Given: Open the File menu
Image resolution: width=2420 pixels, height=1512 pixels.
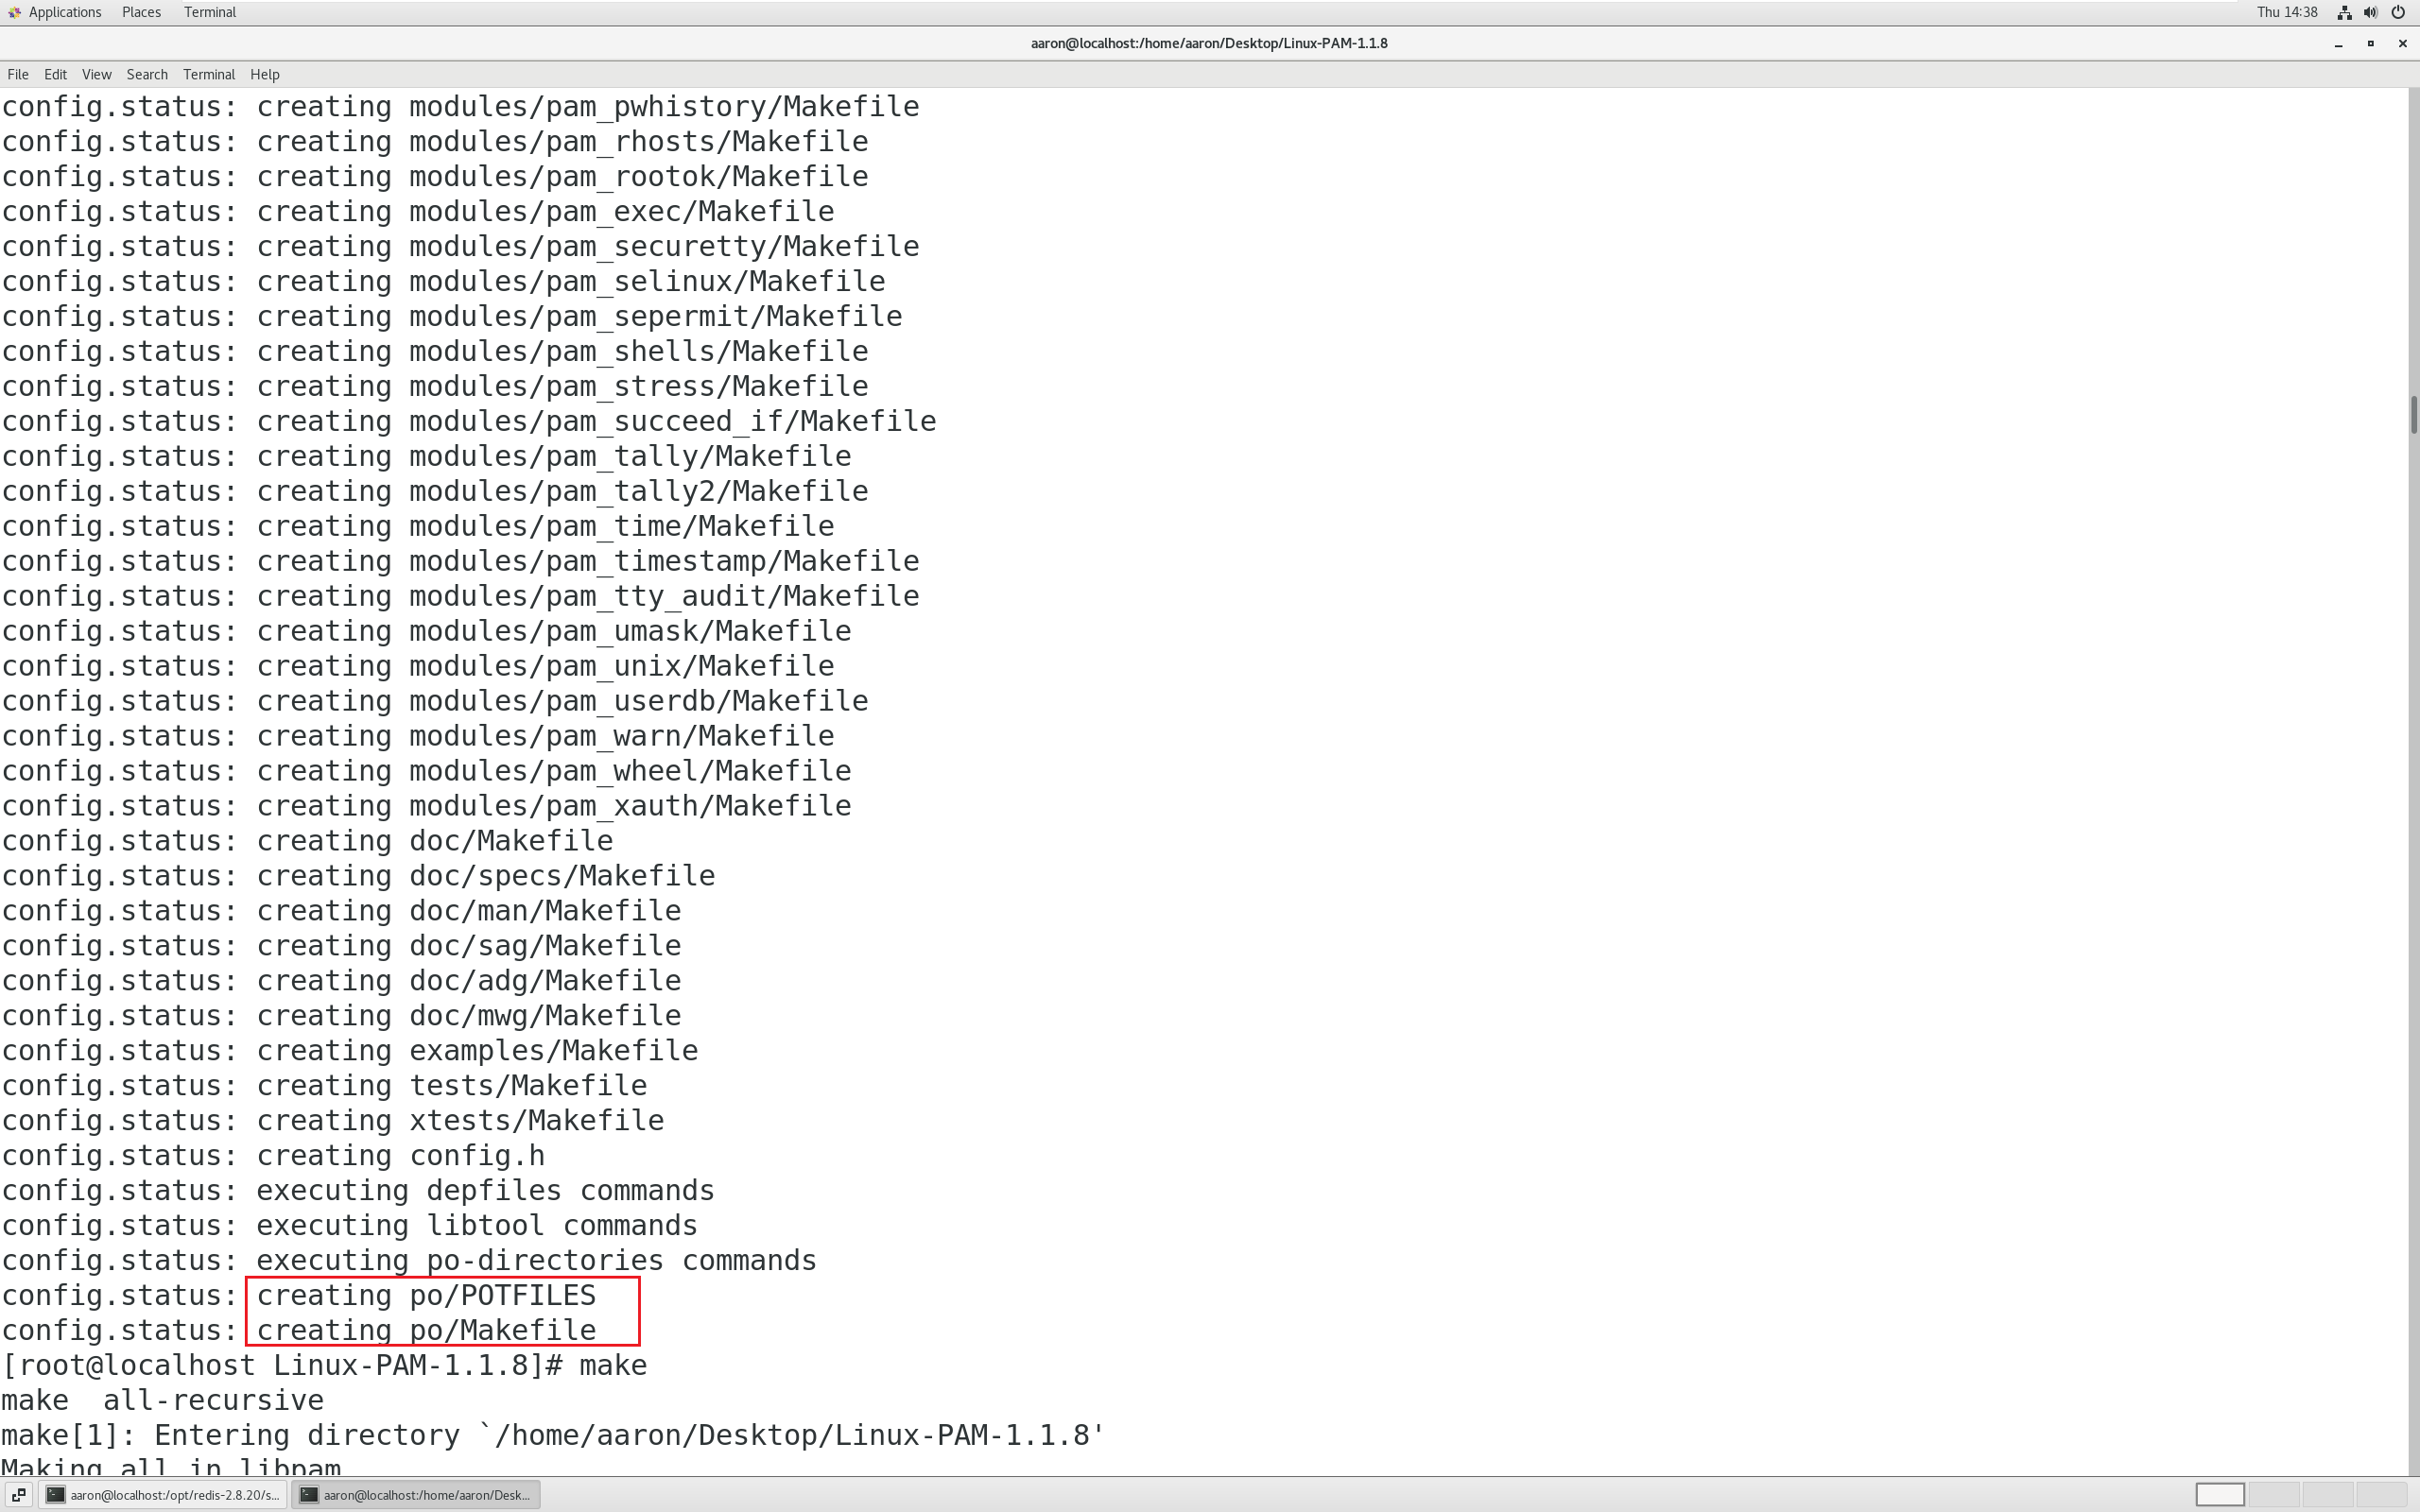Looking at the screenshot, I should [18, 75].
